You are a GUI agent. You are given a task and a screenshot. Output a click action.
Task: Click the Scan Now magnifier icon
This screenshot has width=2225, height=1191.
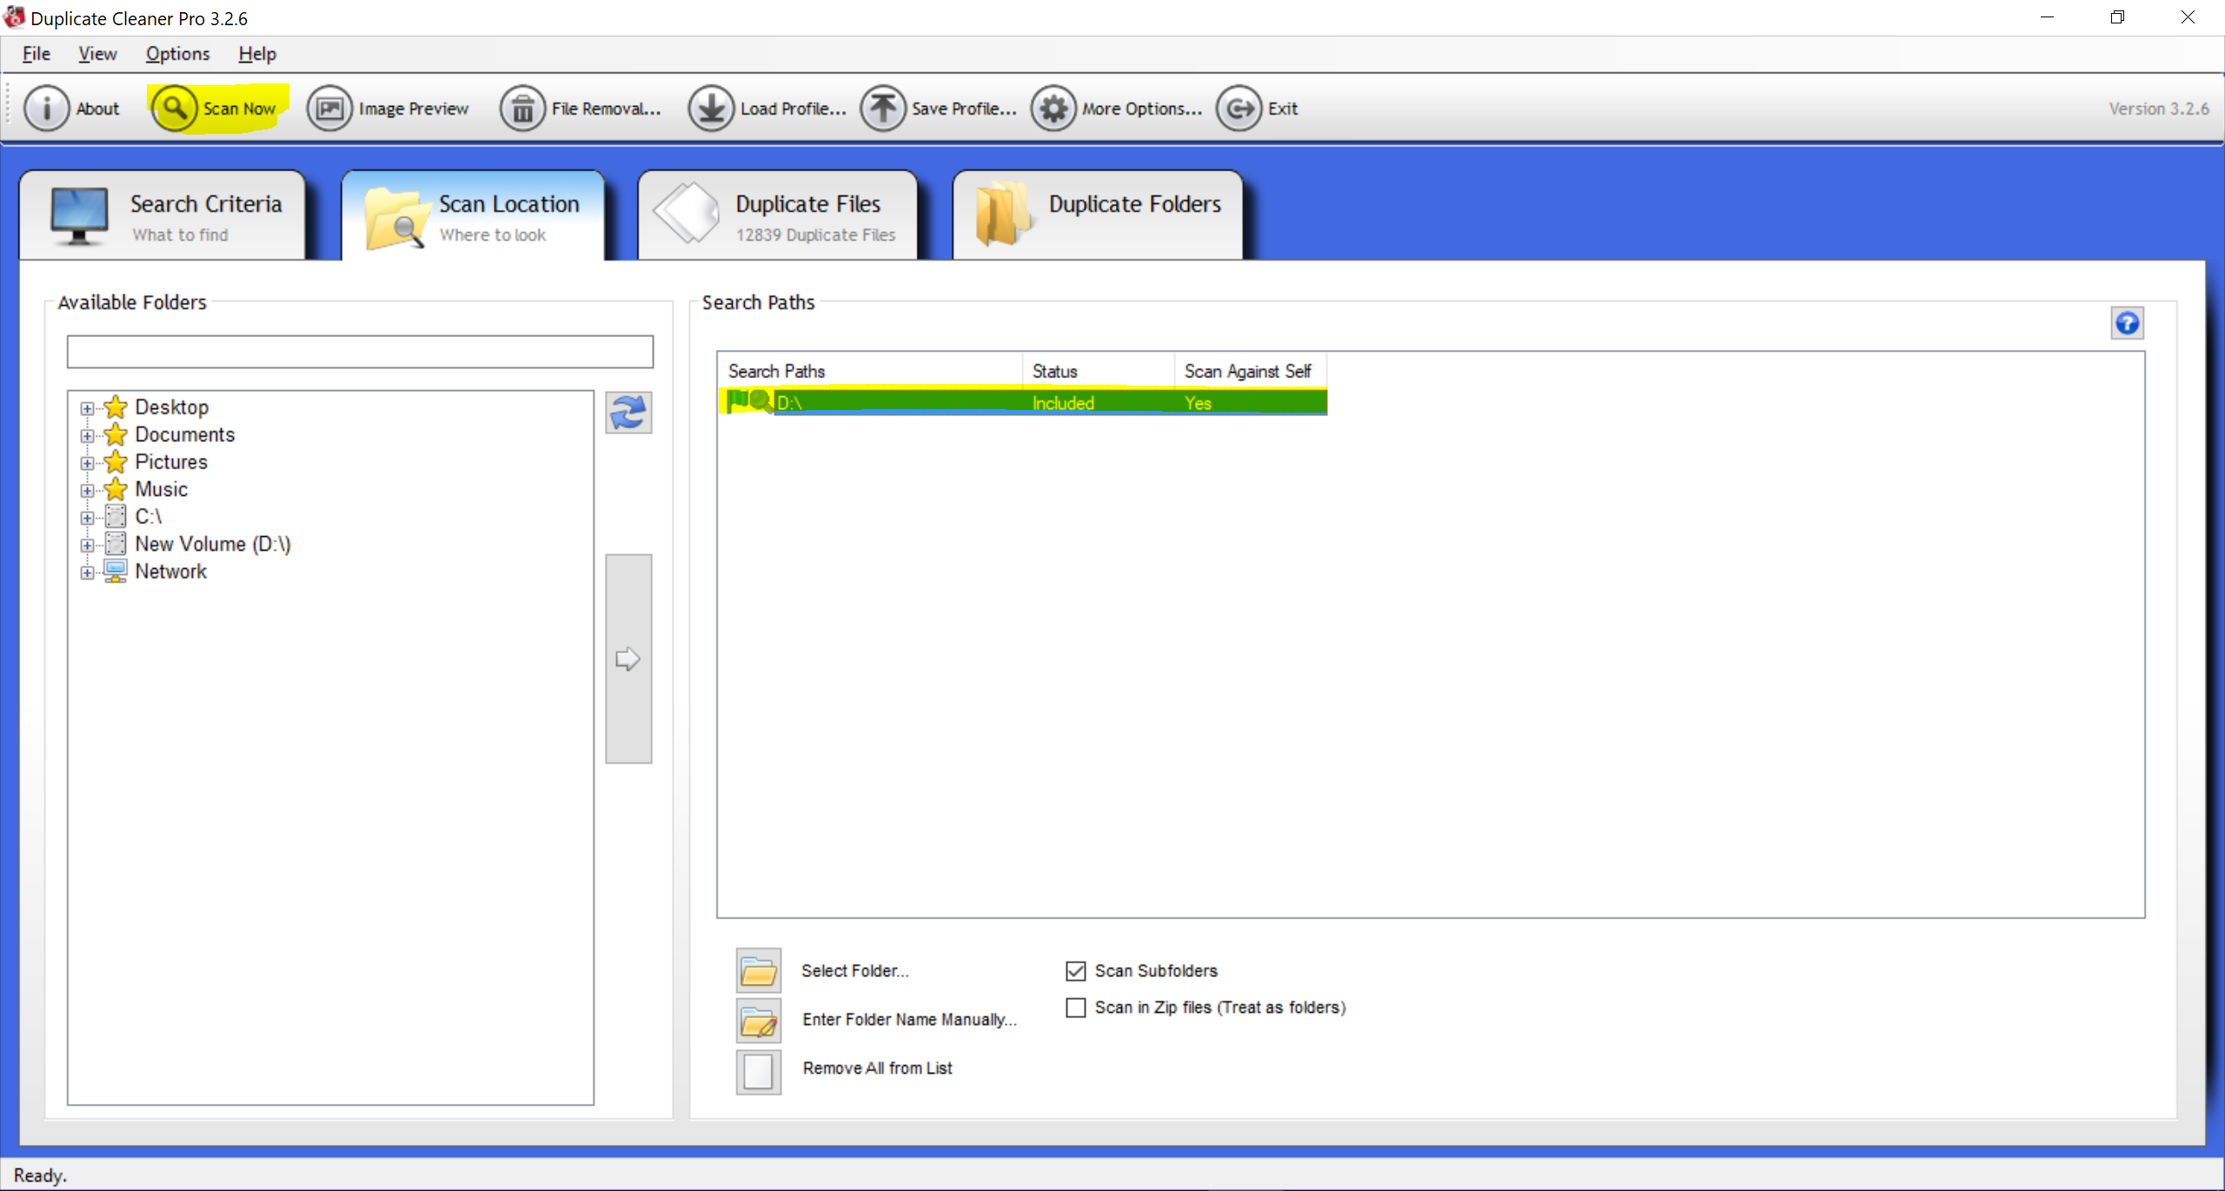pos(175,109)
